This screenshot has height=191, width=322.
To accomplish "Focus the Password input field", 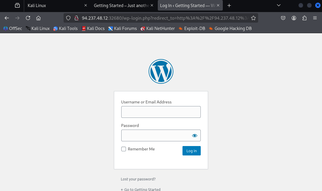I will coord(161,135).
